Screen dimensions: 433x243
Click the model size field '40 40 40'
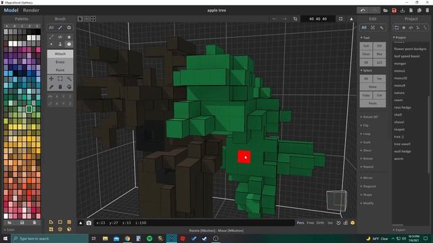pyautogui.click(x=318, y=19)
